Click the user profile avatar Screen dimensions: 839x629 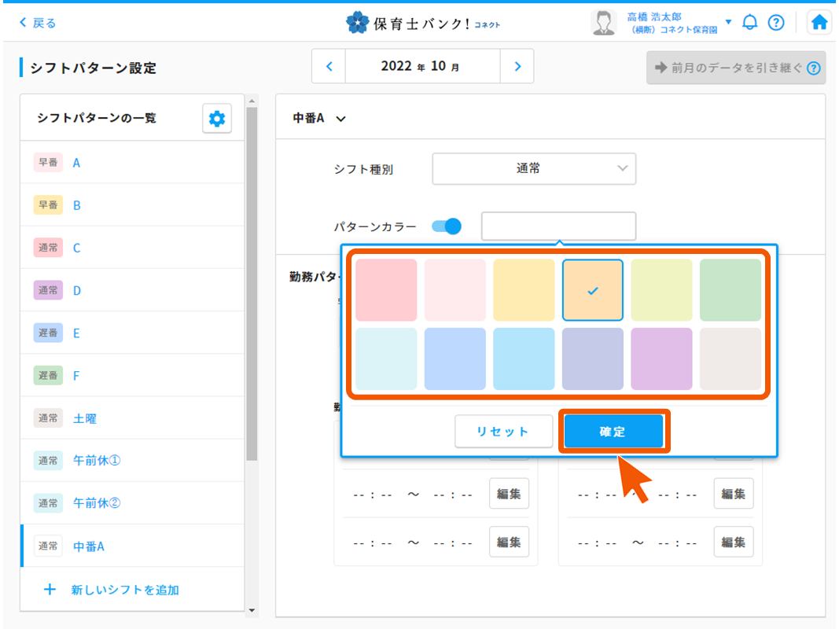coord(603,23)
